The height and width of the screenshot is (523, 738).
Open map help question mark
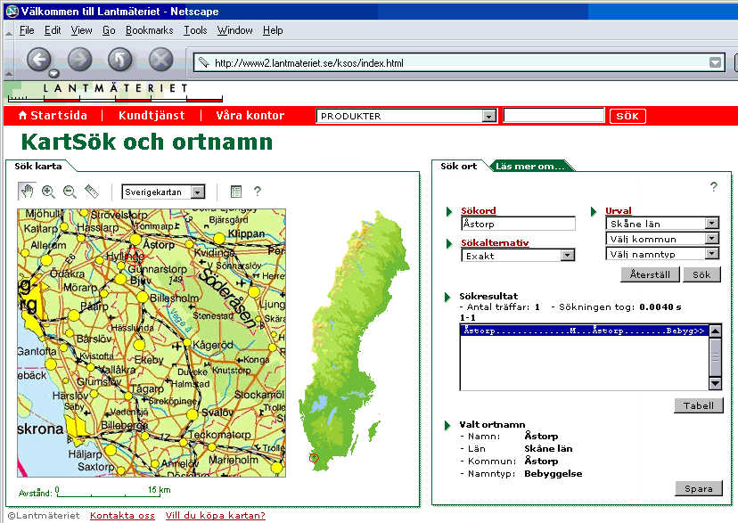pos(257,191)
